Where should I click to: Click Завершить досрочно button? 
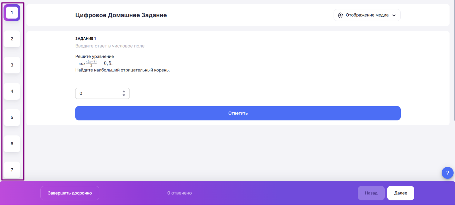pyautogui.click(x=70, y=193)
